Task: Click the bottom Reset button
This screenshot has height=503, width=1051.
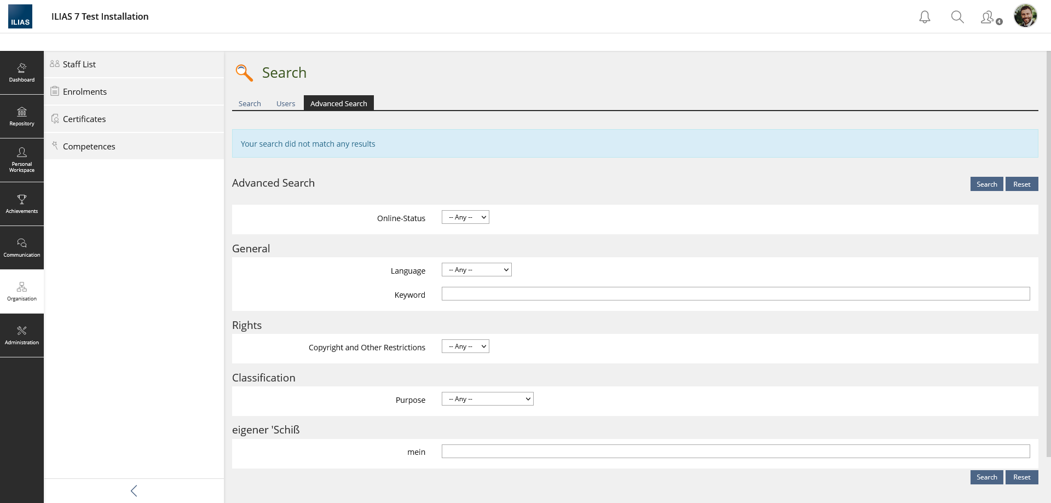Action: 1021,477
